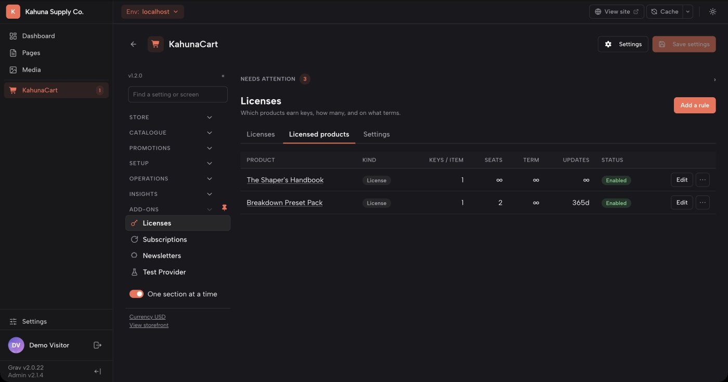Expand the Store section
The width and height of the screenshot is (728, 382).
pos(171,117)
